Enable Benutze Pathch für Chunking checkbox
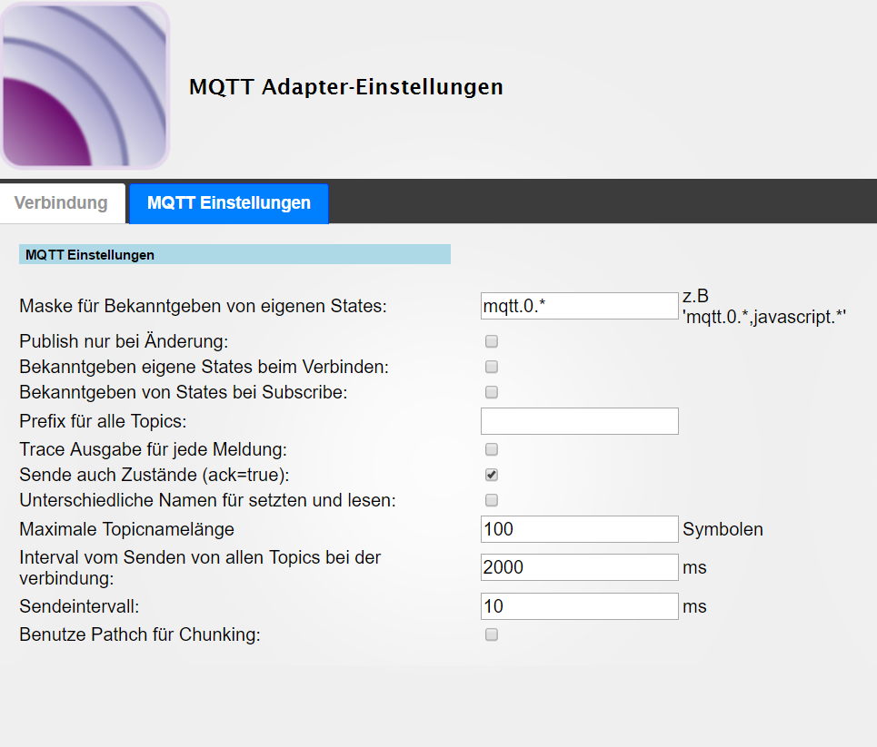The height and width of the screenshot is (747, 877). (492, 634)
